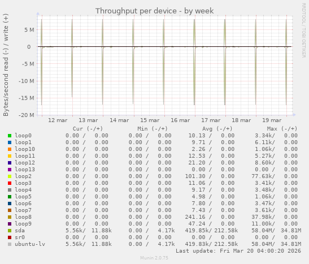Click the ubuntu-lv light gray legend swatch

point(10,244)
